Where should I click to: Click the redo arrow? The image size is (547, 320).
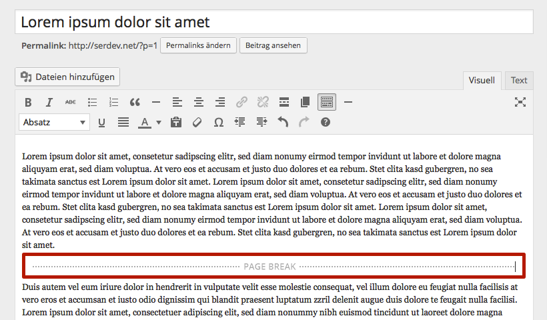(304, 123)
